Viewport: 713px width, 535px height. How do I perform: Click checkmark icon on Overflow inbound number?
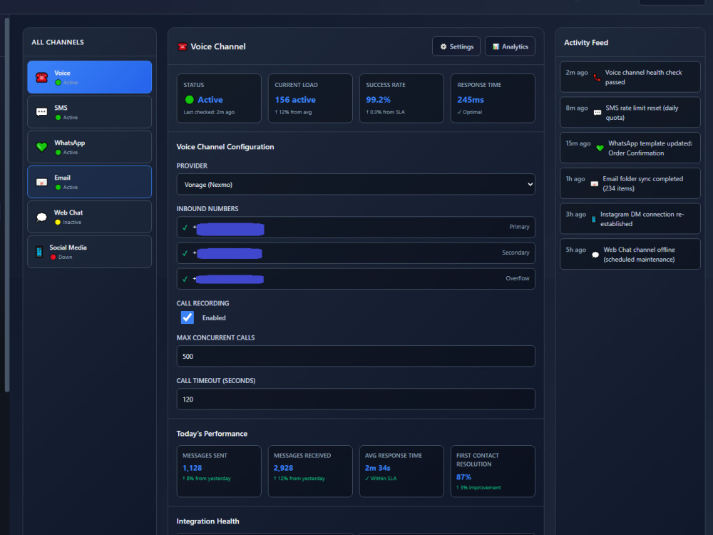[185, 280]
